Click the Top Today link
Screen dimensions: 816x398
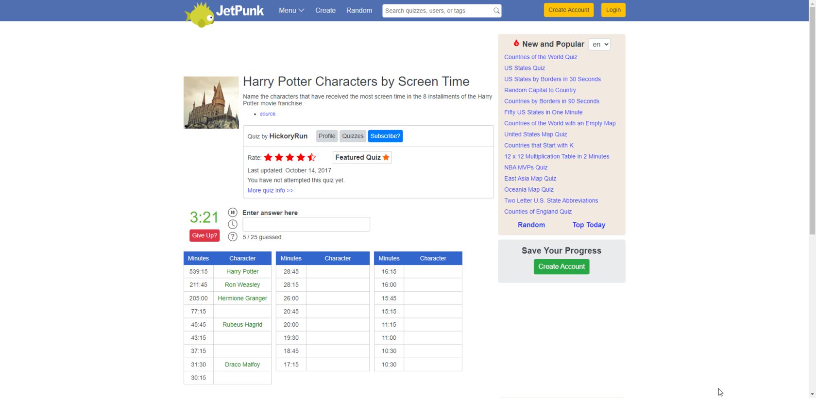click(589, 225)
